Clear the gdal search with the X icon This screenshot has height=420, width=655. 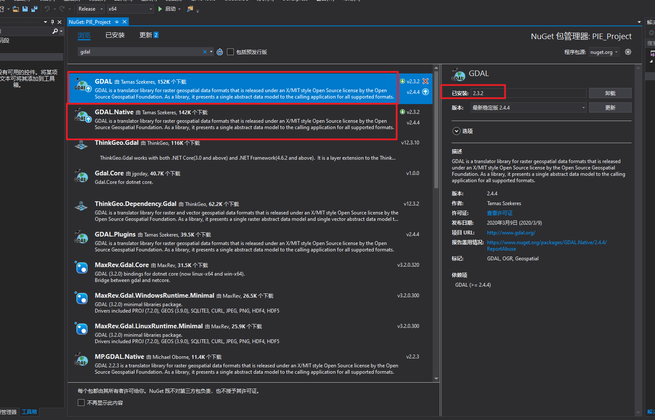pos(204,51)
